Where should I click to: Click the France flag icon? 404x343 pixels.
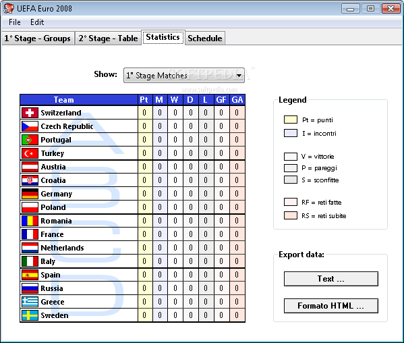[30, 234]
